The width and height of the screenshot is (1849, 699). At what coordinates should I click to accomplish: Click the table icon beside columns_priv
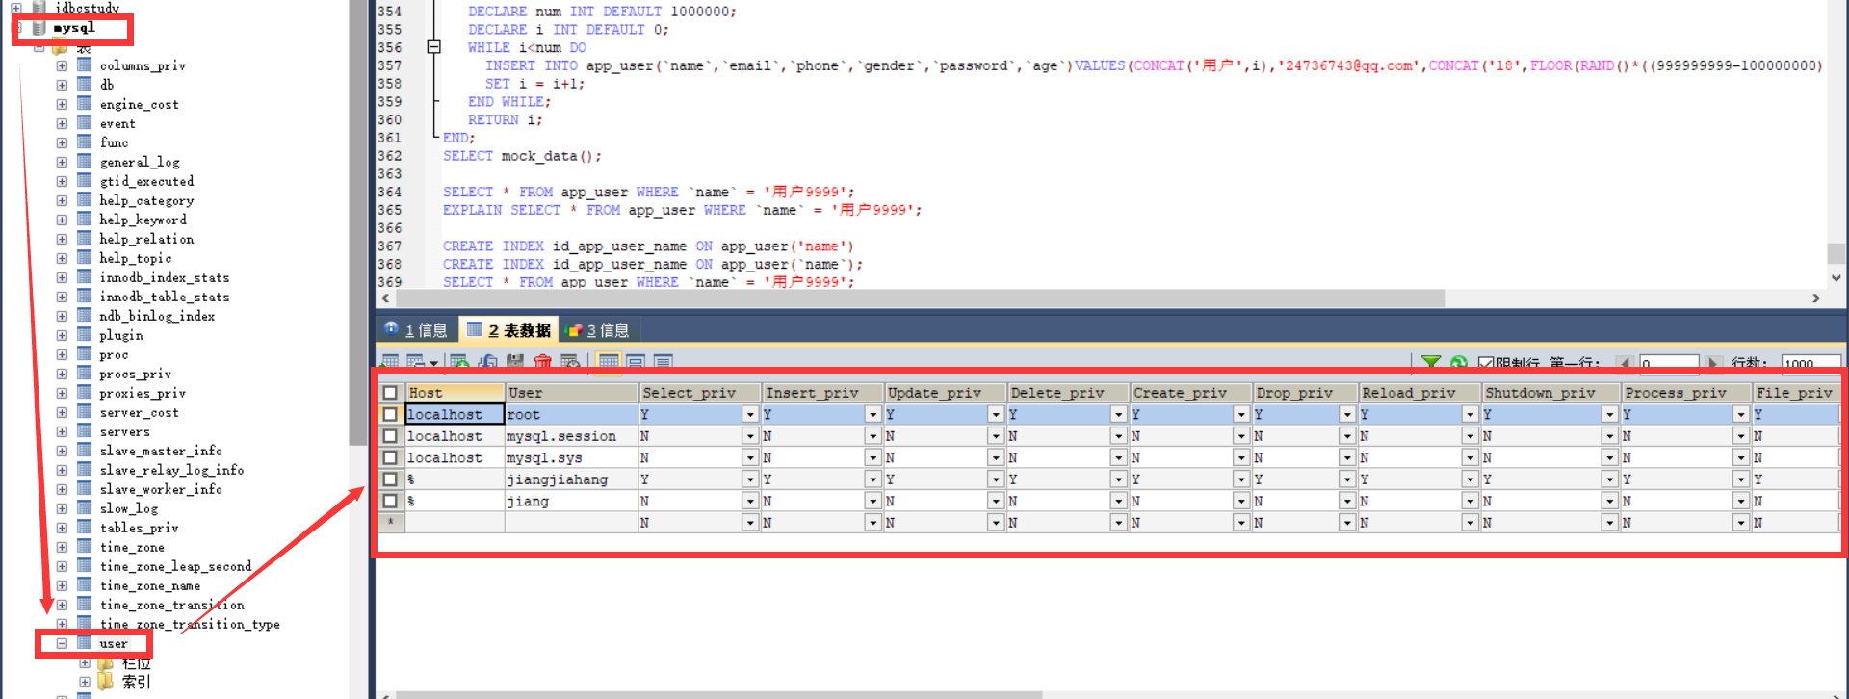point(85,65)
